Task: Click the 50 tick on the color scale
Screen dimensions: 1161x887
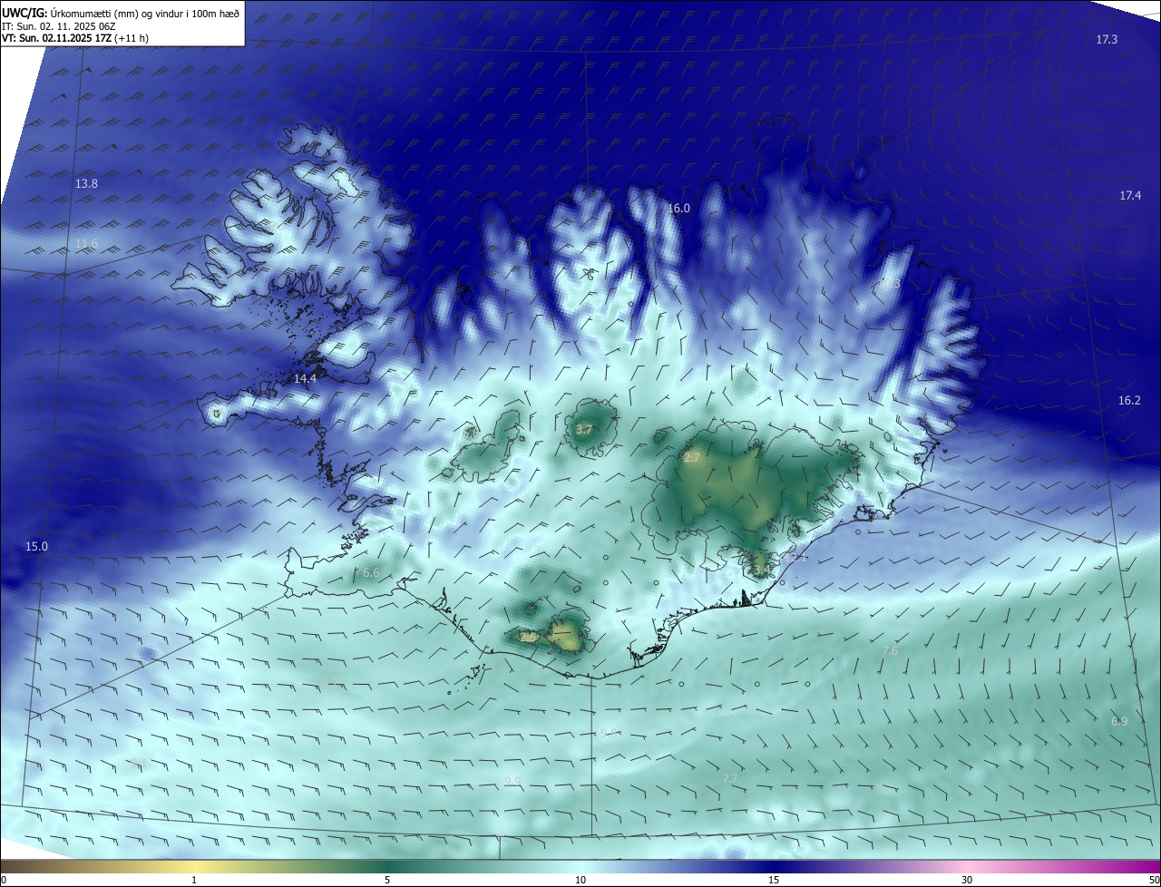Action: tap(1154, 880)
